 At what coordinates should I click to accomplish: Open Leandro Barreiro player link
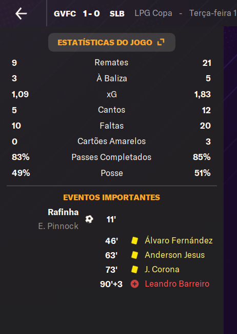pyautogui.click(x=177, y=284)
